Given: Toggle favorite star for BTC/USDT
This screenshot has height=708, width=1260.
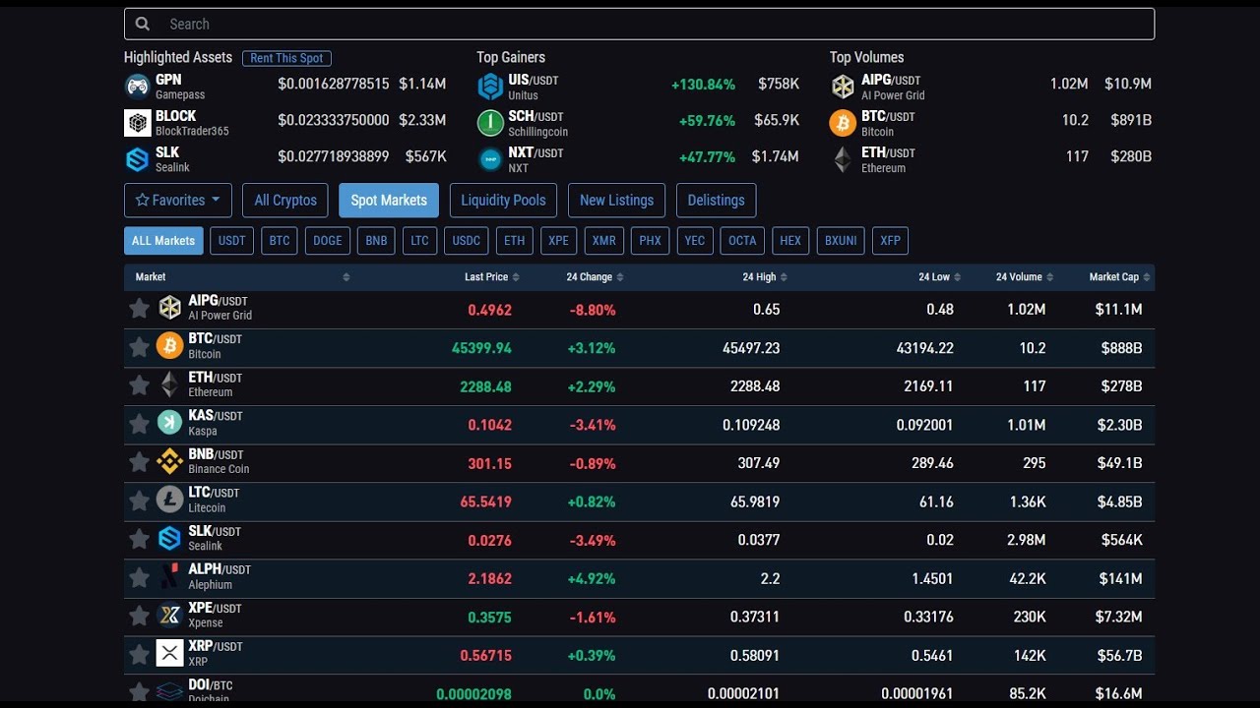Looking at the screenshot, I should tap(139, 347).
